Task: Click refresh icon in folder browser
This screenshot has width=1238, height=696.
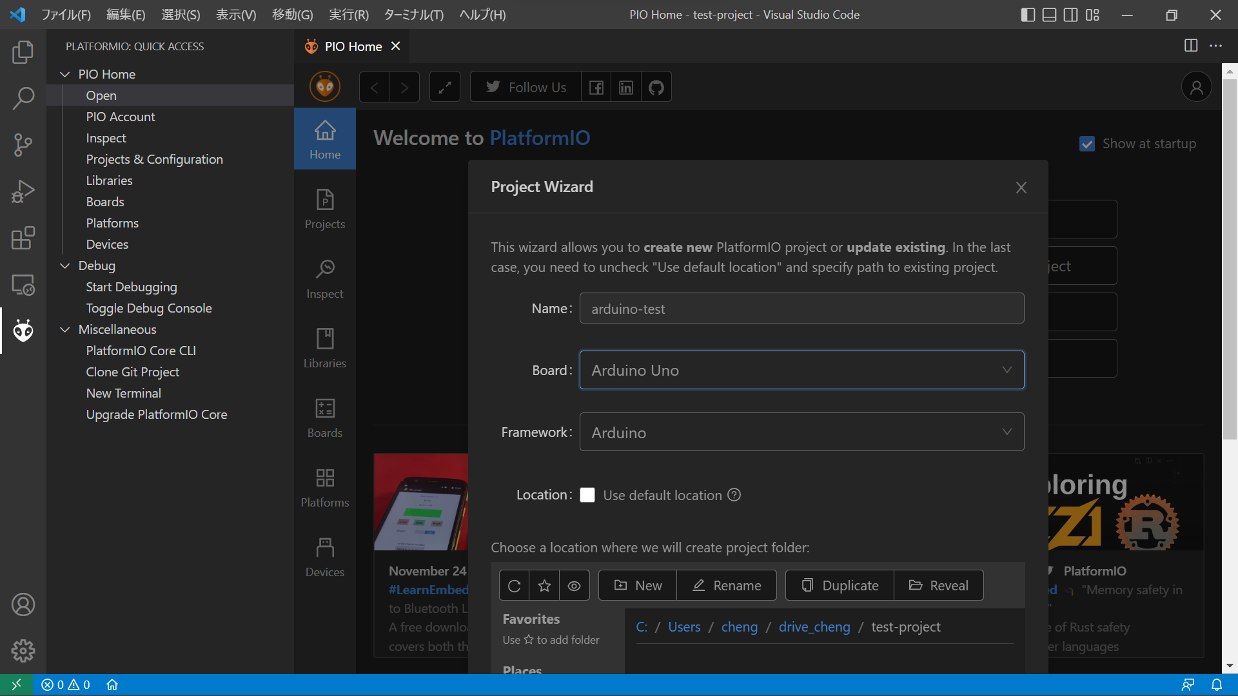Action: pyautogui.click(x=514, y=585)
